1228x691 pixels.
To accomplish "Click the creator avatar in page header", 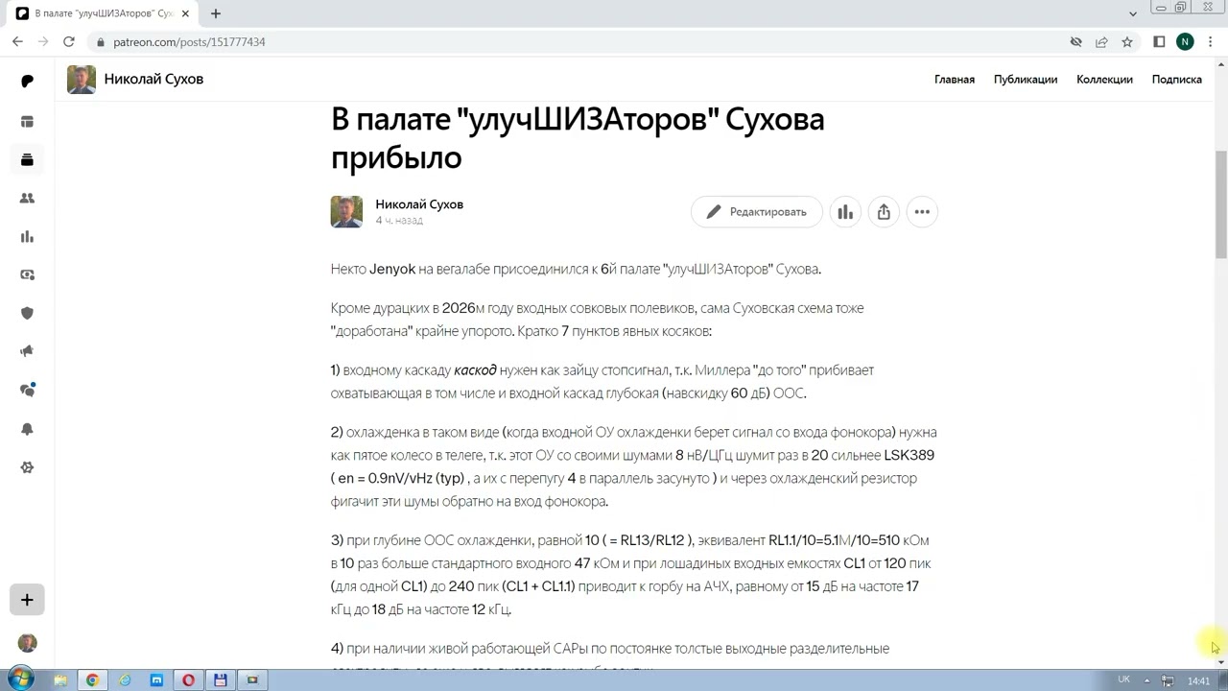I will click(82, 80).
